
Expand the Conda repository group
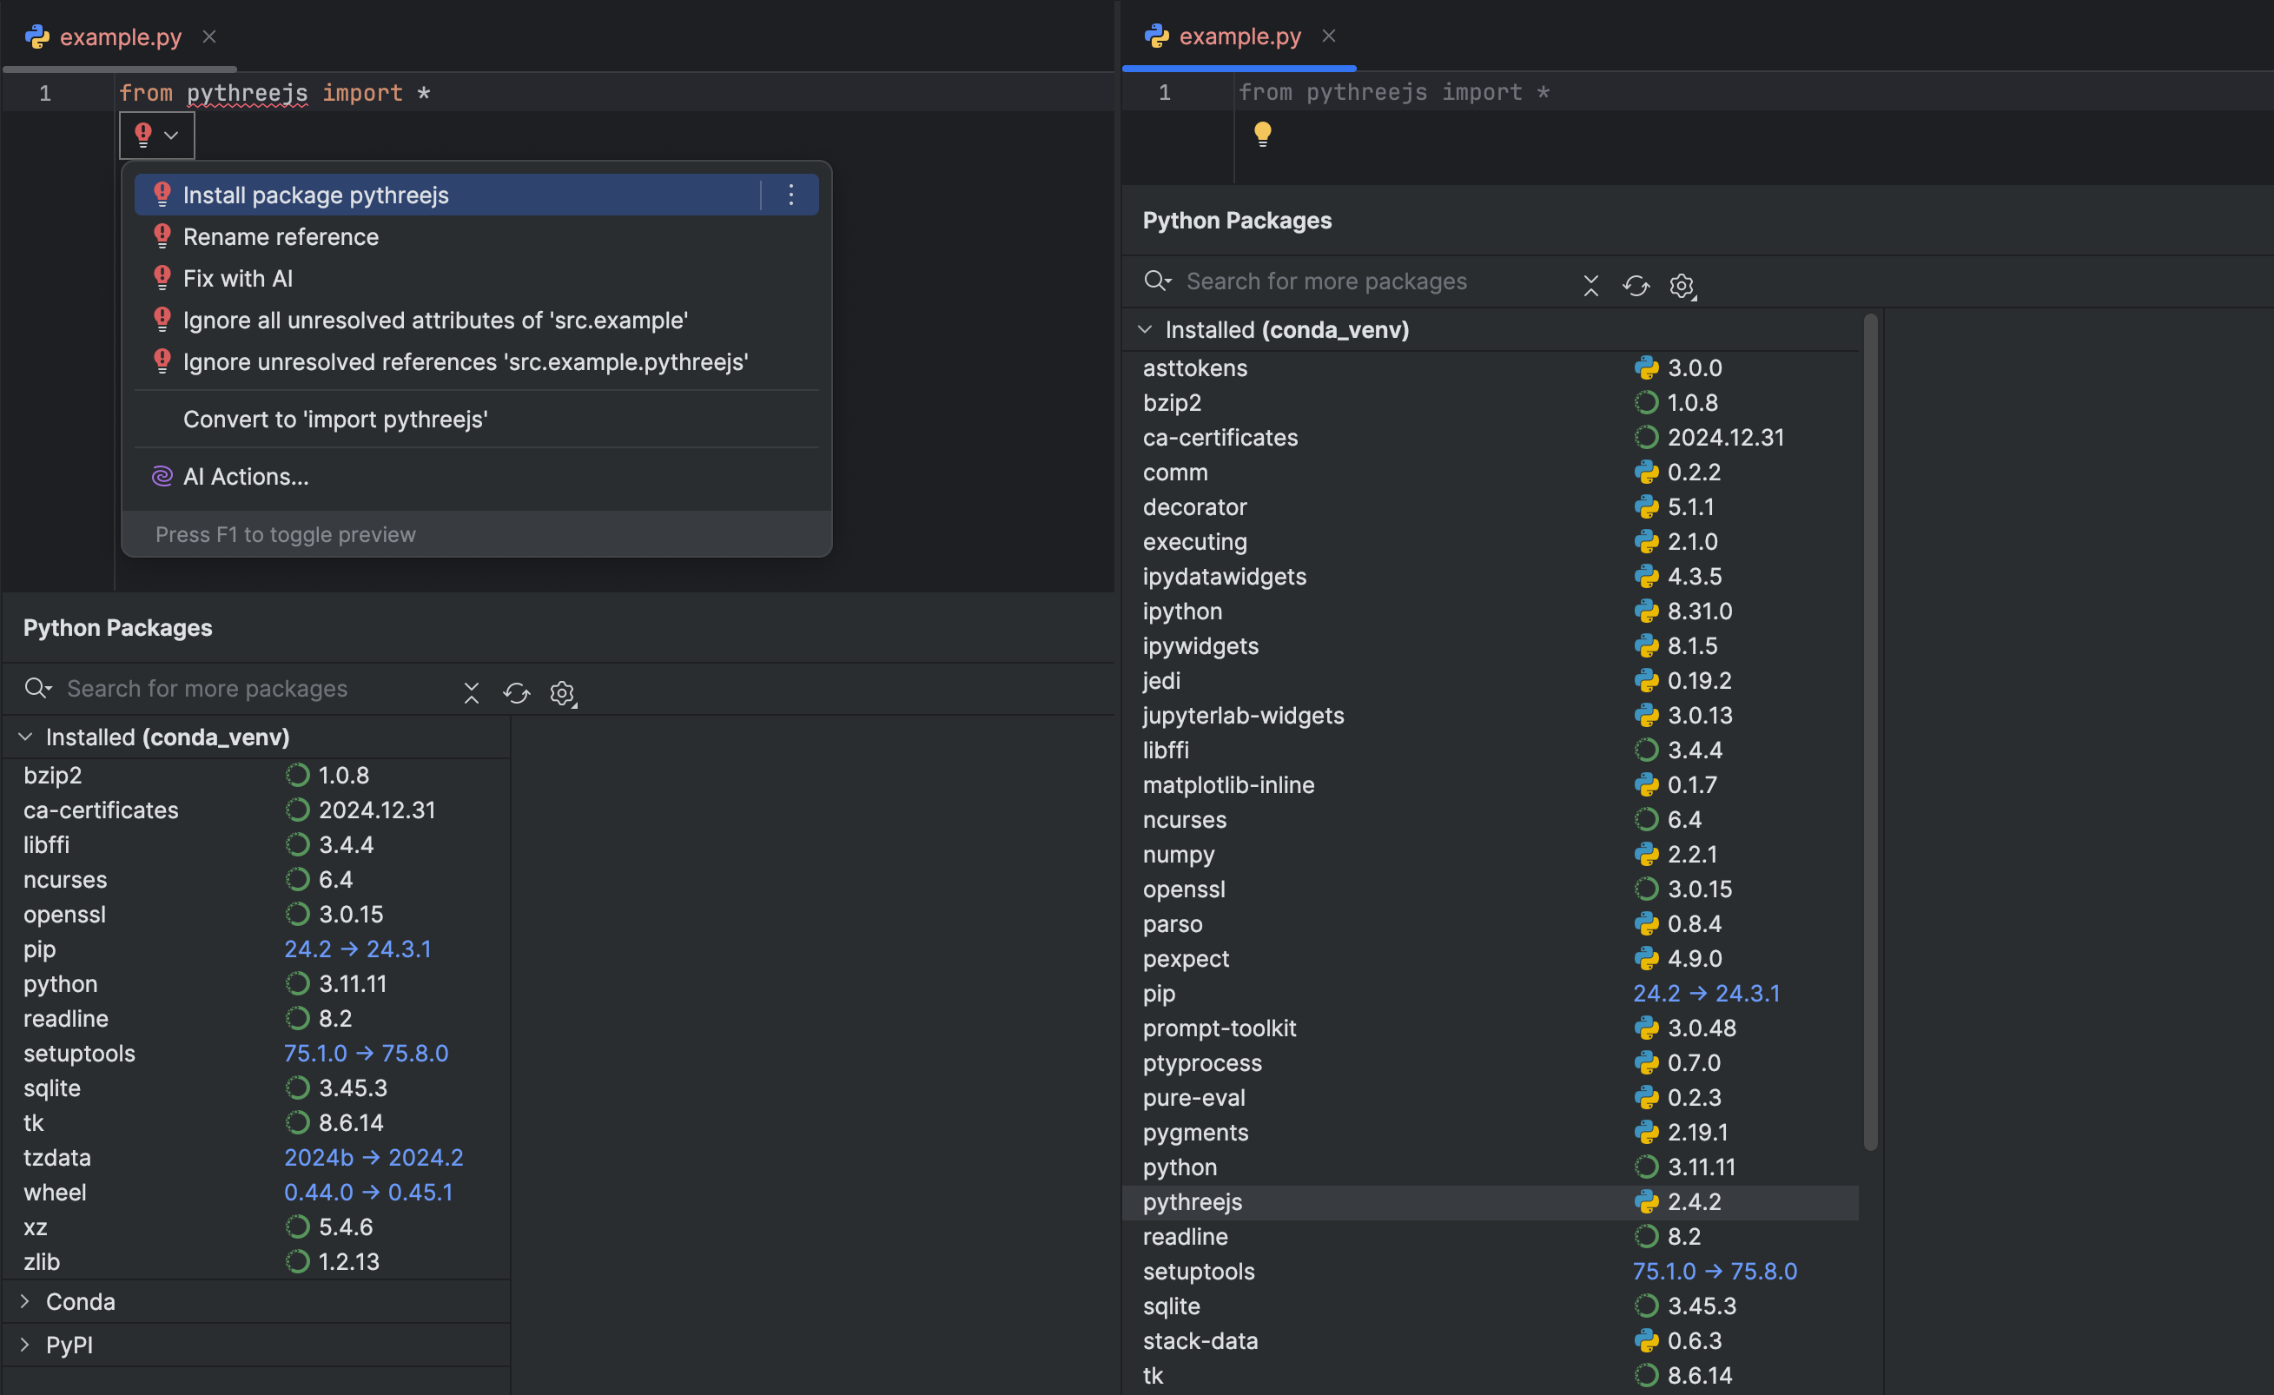tap(26, 1302)
